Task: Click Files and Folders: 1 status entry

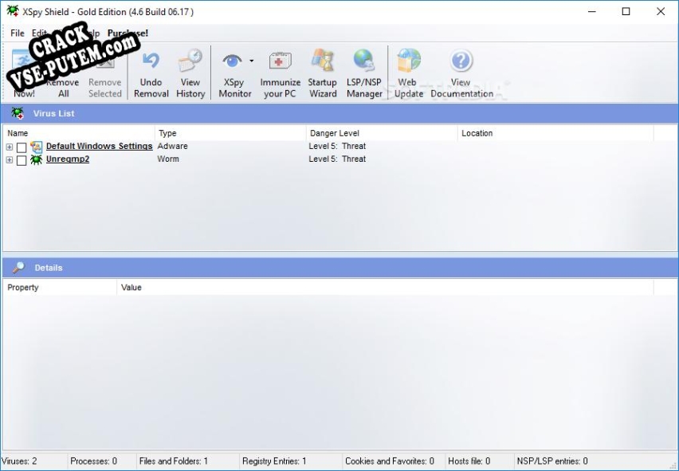Action: coord(174,461)
